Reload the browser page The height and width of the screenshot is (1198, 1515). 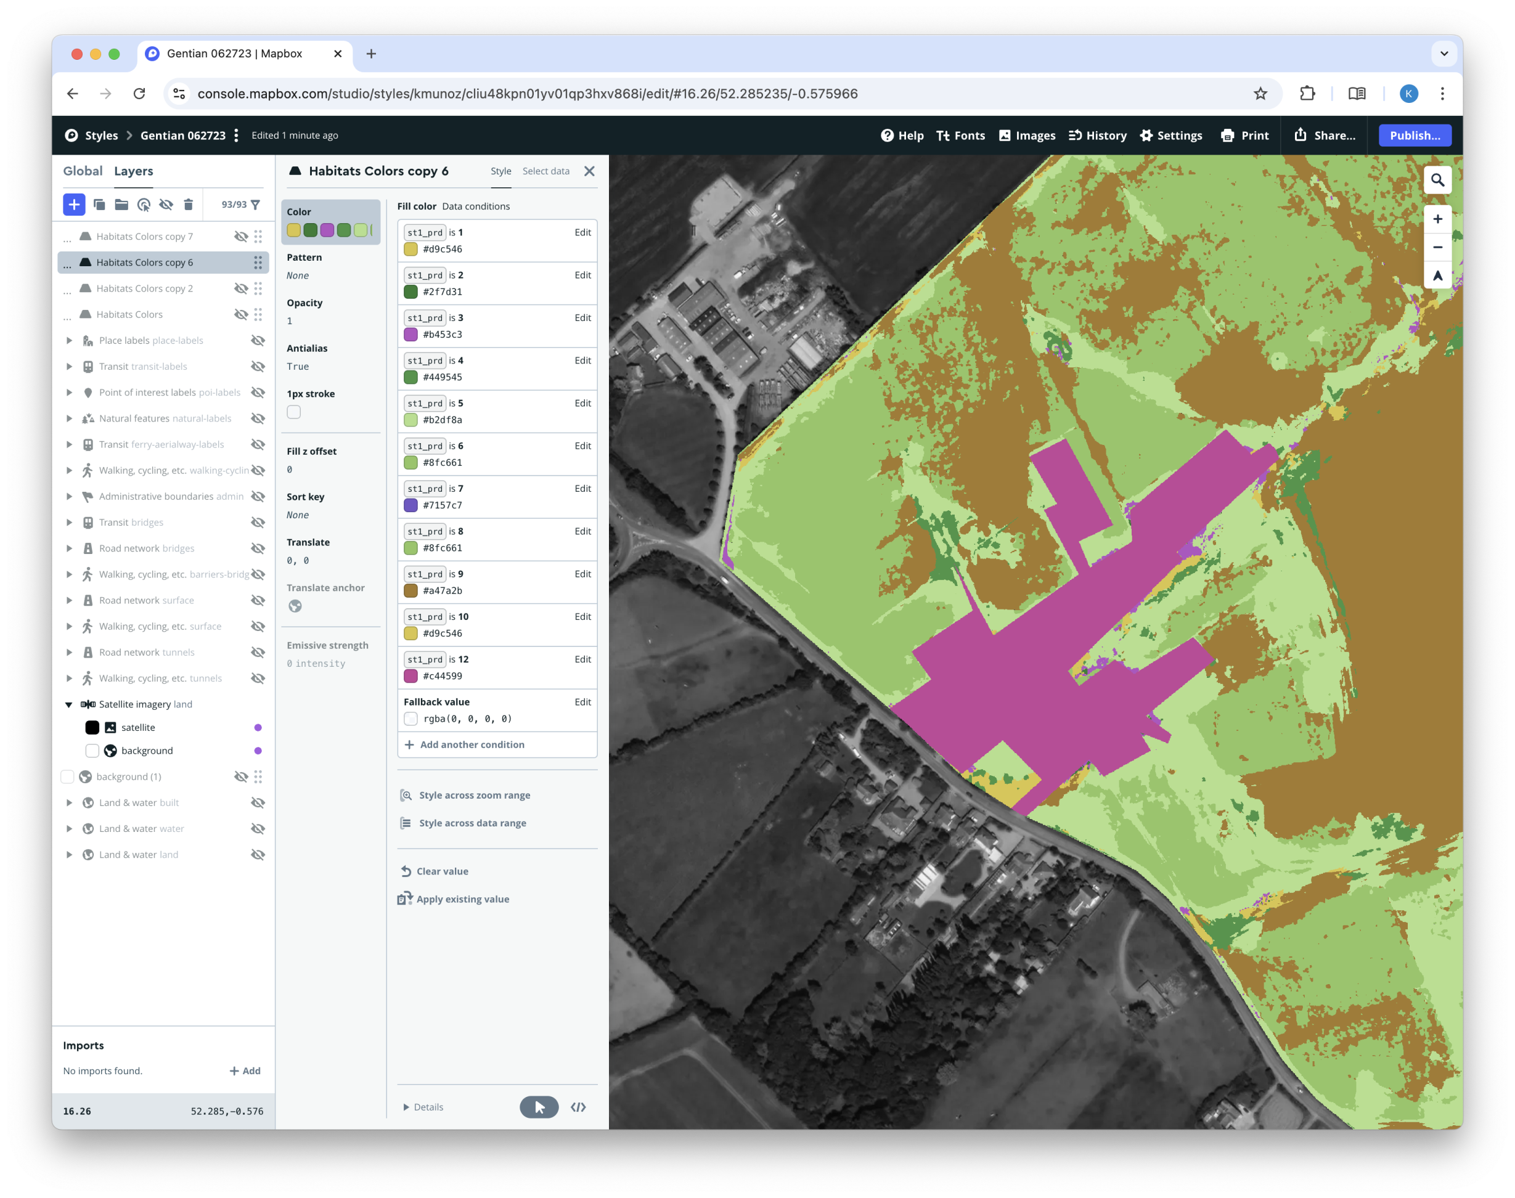[x=139, y=93]
